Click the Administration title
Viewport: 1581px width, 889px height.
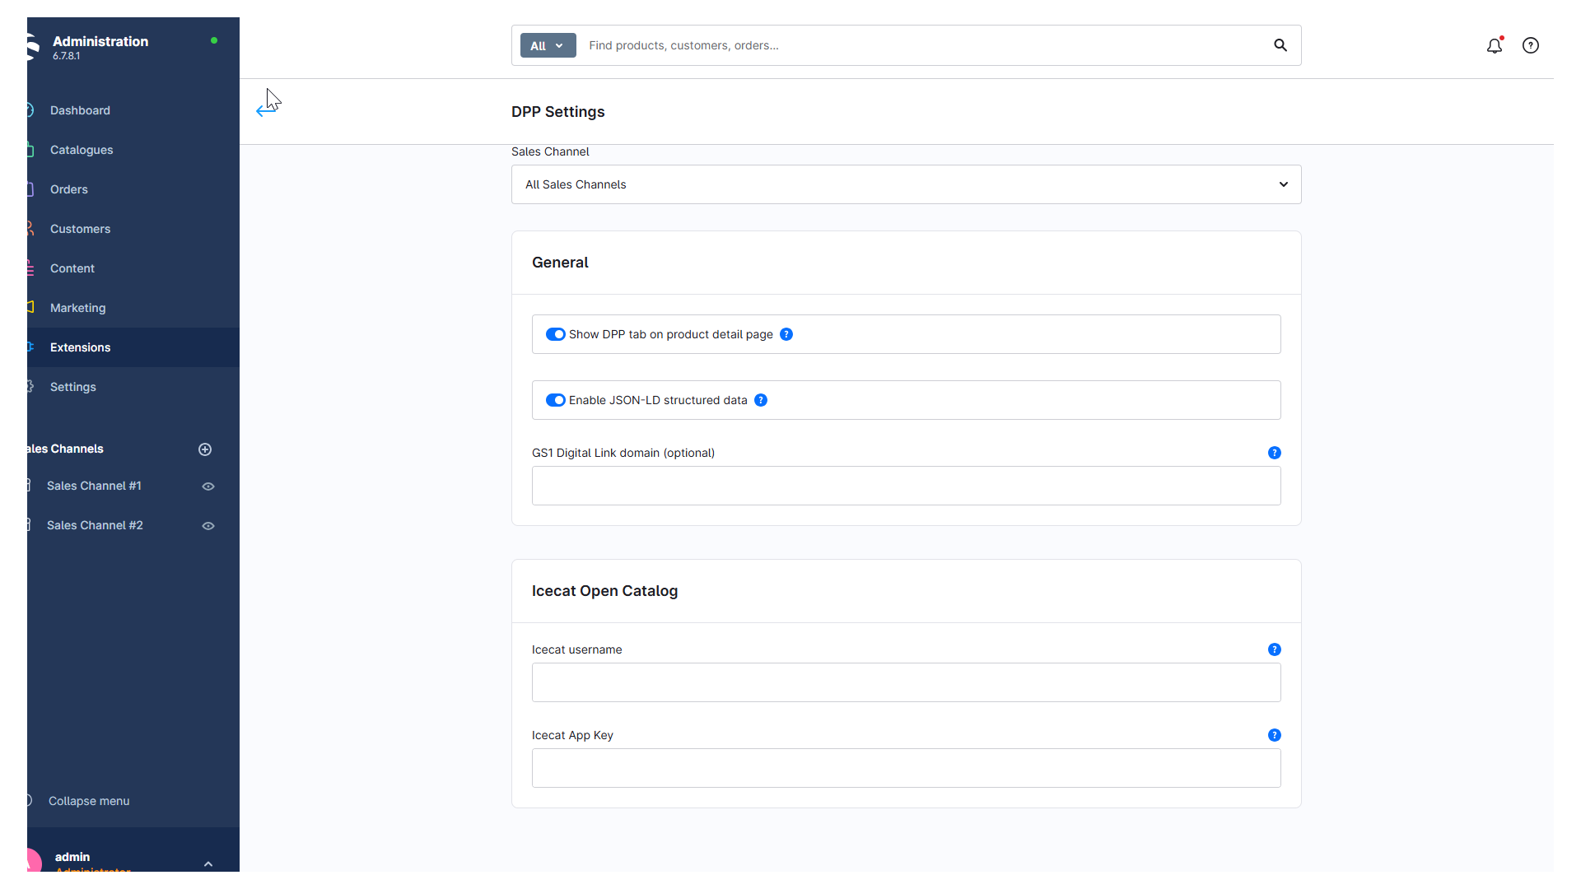click(x=100, y=41)
